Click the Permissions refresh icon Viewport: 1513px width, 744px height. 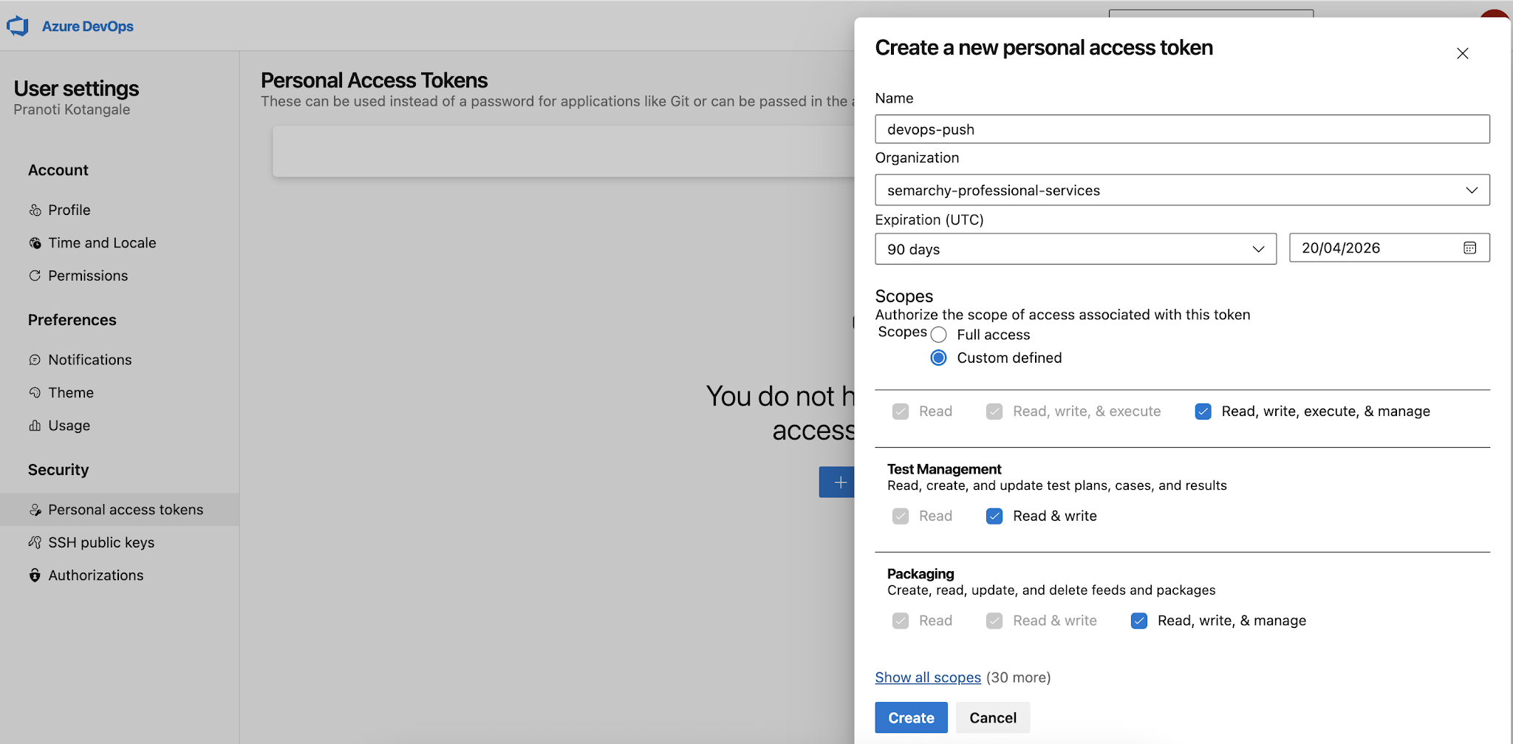(35, 276)
